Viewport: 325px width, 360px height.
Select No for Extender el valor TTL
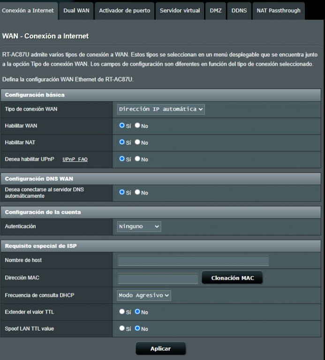coord(137,312)
